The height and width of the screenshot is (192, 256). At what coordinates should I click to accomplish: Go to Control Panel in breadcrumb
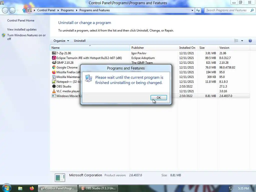[x=46, y=10]
